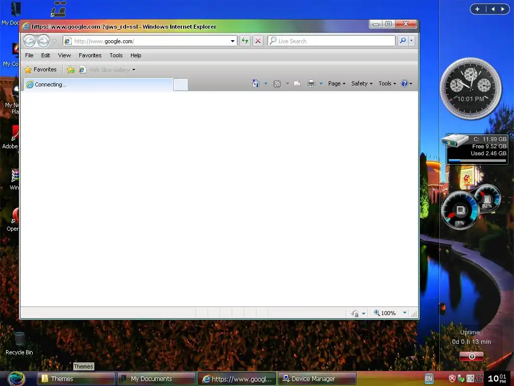The height and width of the screenshot is (386, 514).
Task: Switch to My Documents taskbar button
Action: point(157,379)
